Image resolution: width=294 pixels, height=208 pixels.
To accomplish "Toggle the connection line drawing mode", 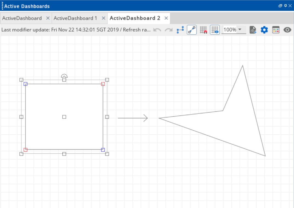I will click(192, 30).
